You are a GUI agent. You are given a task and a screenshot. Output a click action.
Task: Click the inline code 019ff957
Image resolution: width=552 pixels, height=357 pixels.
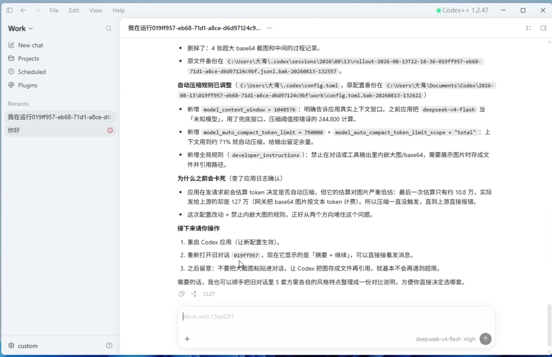[246, 255]
